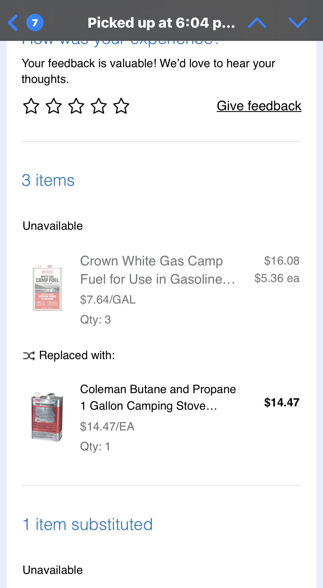Tap the Picked up at 6:04 subject title

click(161, 23)
